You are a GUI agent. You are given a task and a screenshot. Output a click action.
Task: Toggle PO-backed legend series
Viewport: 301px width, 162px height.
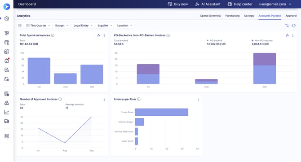(x=214, y=40)
